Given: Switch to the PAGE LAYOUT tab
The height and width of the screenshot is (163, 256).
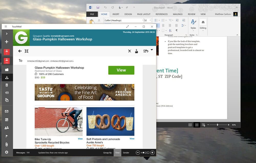Looking at the screenshot, I should click(144, 14).
